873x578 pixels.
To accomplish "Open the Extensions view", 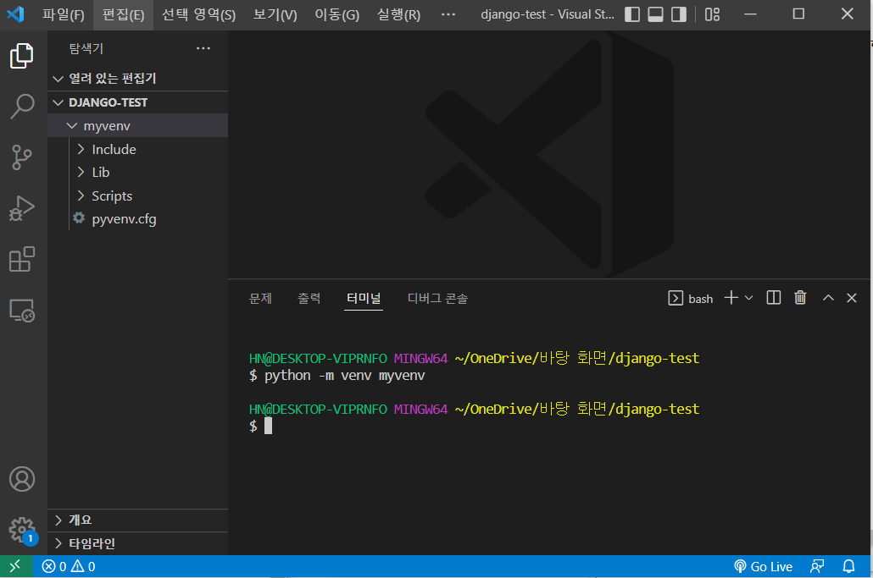I will point(22,259).
